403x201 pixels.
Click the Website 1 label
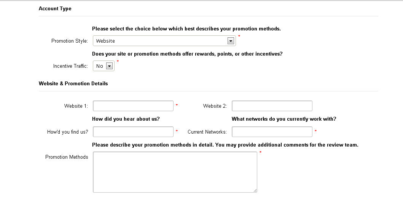pos(76,106)
